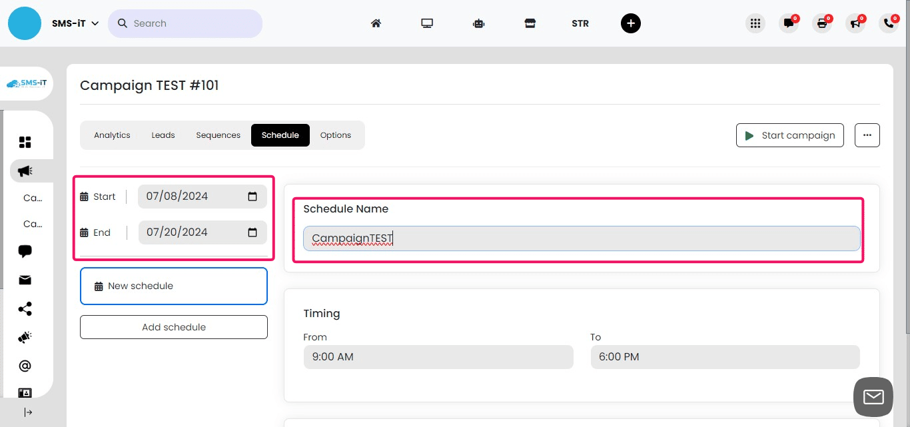This screenshot has width=910, height=427.
Task: Open the End date calendar picker
Action: tap(252, 232)
